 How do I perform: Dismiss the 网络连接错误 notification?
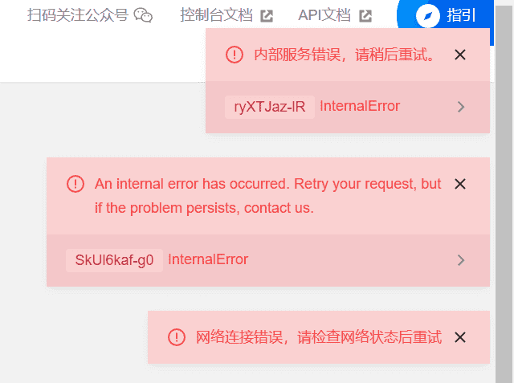pos(460,337)
